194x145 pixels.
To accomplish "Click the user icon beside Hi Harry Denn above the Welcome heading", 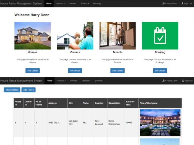I will pos(163,4).
